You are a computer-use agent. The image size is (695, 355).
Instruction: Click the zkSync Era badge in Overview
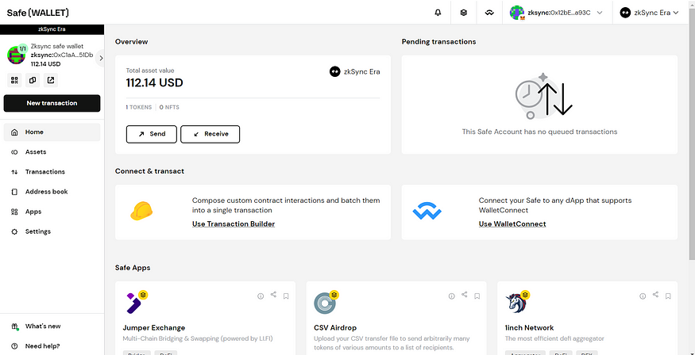354,71
